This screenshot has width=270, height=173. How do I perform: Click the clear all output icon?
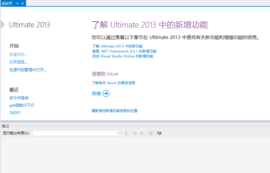tap(151, 133)
